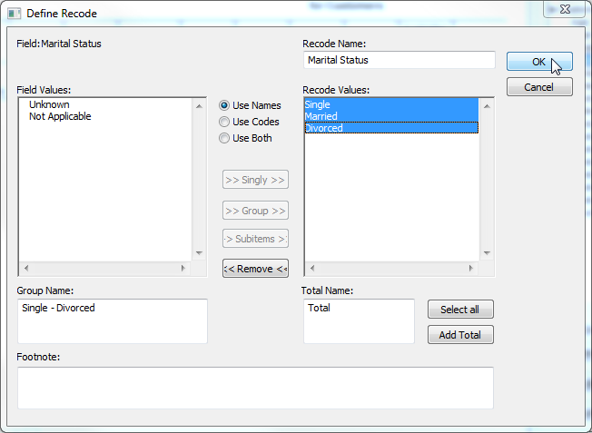Image resolution: width=592 pixels, height=433 pixels.
Task: Select Single in Recode Values list
Action: pyautogui.click(x=318, y=105)
